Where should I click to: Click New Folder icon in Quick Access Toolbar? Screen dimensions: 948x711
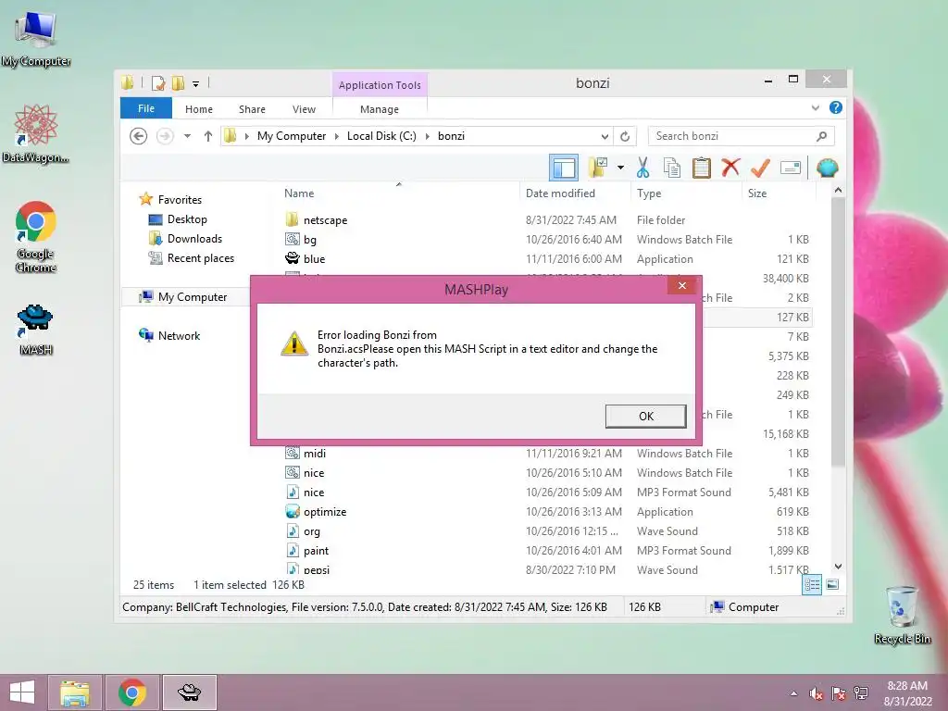179,82
